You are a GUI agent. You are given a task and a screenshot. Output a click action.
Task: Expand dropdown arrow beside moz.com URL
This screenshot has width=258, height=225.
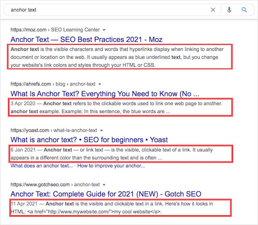click(x=104, y=30)
